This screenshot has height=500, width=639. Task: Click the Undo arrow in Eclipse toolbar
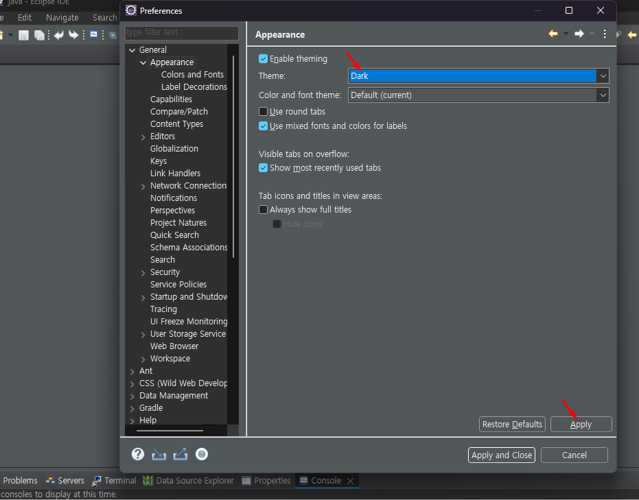tap(59, 35)
